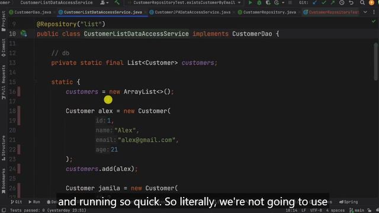The image size is (379, 213).
Task: Git push green arrow icon
Action: coord(333,2)
